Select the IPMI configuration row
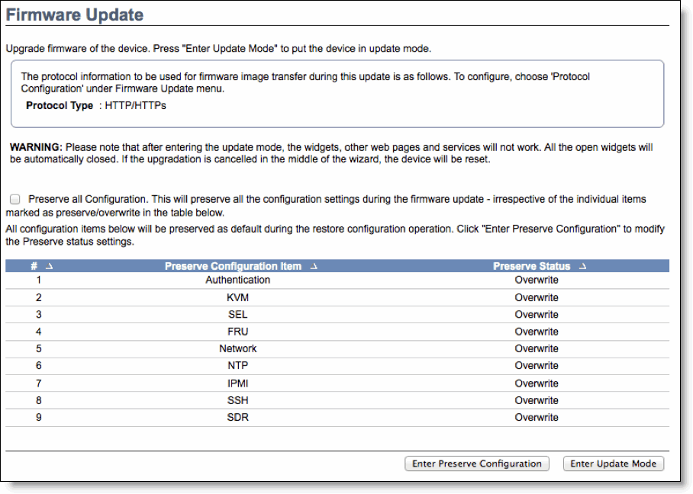 click(x=337, y=383)
